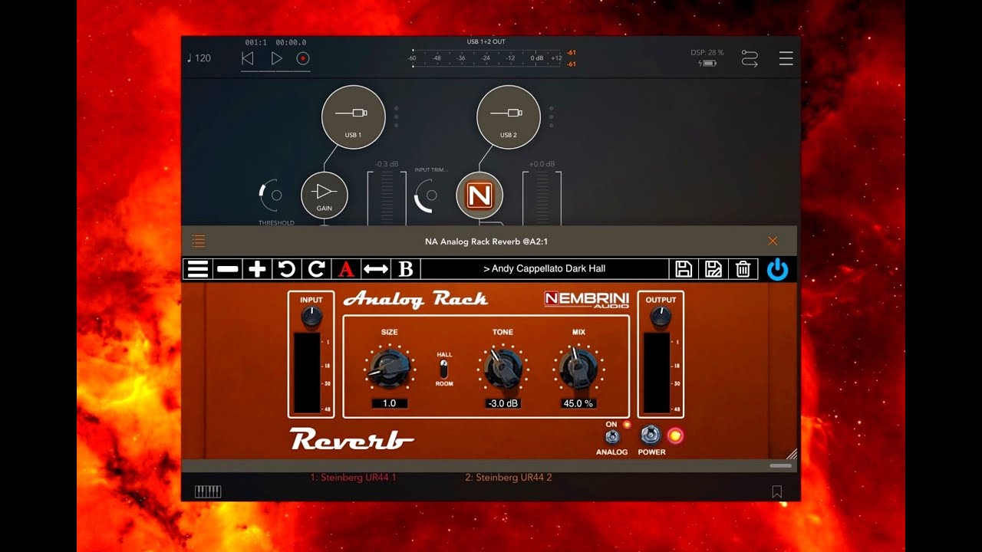This screenshot has width=982, height=552.
Task: Click the minus previous preset button
Action: (x=227, y=269)
